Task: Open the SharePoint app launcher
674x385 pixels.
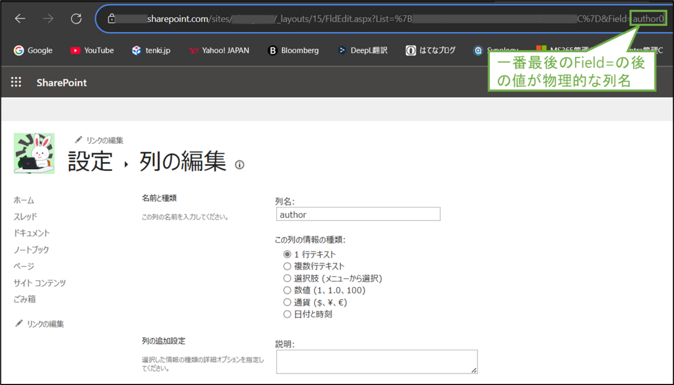Action: point(16,81)
